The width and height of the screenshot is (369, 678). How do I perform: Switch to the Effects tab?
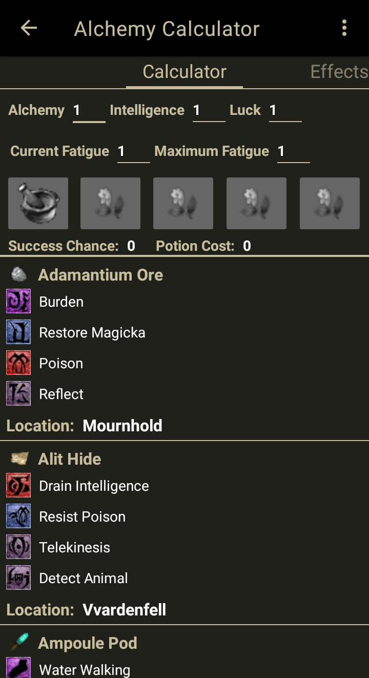coord(339,72)
